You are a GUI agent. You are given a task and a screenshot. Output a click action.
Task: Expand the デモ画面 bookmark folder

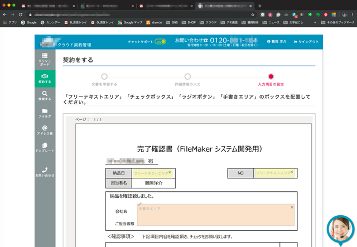click(x=229, y=22)
